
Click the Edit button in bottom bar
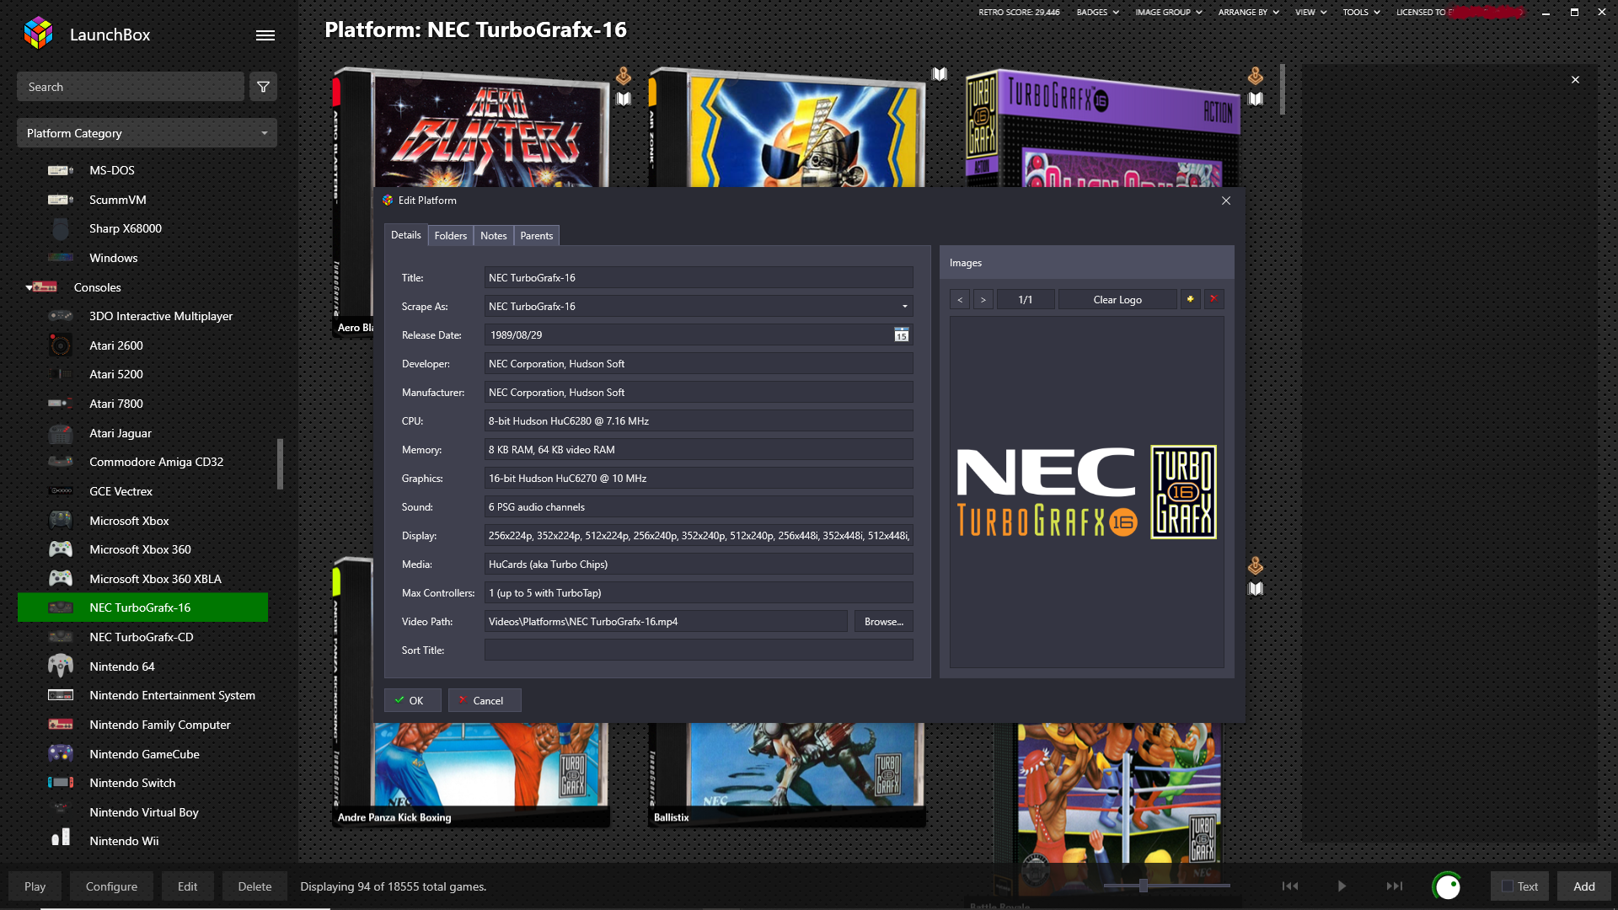tap(187, 886)
